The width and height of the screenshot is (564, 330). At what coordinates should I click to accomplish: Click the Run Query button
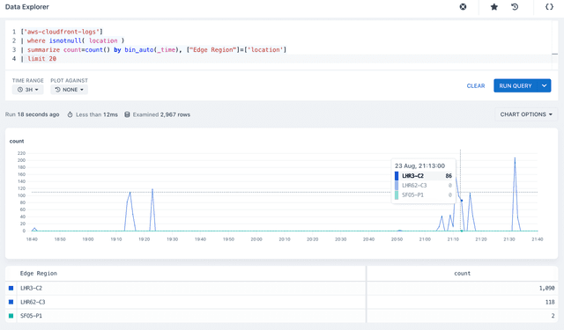point(515,85)
